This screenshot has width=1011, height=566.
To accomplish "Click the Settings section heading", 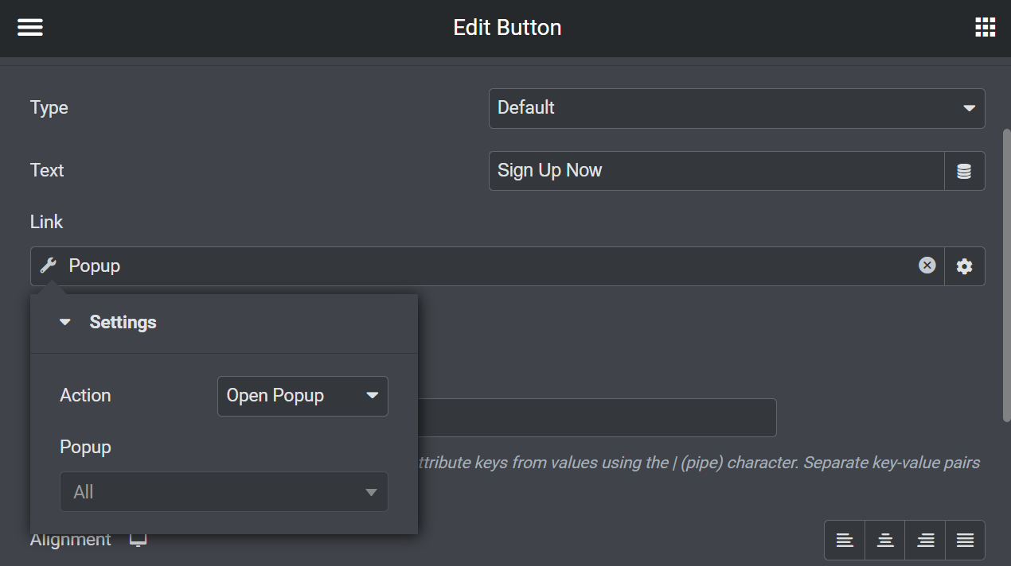I will [123, 322].
